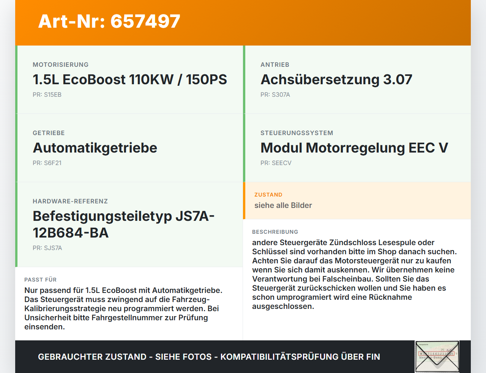The width and height of the screenshot is (486, 373).
Task: Click the PASST FÜR label
Action: (41, 280)
